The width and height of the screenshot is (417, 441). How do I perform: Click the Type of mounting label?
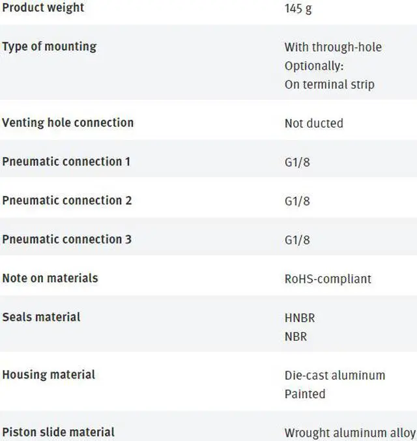(x=49, y=46)
